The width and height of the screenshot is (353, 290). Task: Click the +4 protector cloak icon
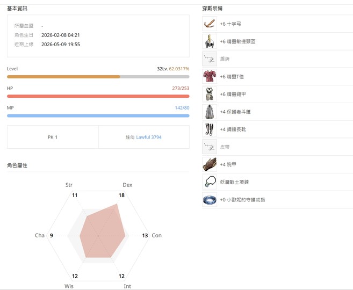210,112
